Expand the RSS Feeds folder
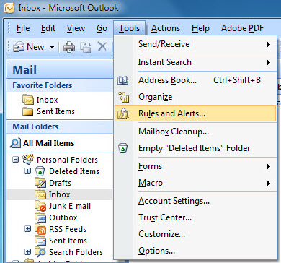Viewport: 281px width, 263px height. pyautogui.click(x=28, y=229)
